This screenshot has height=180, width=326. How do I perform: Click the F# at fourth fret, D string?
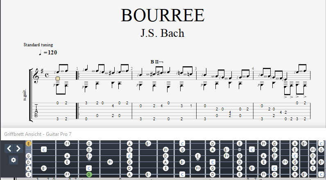110,162
